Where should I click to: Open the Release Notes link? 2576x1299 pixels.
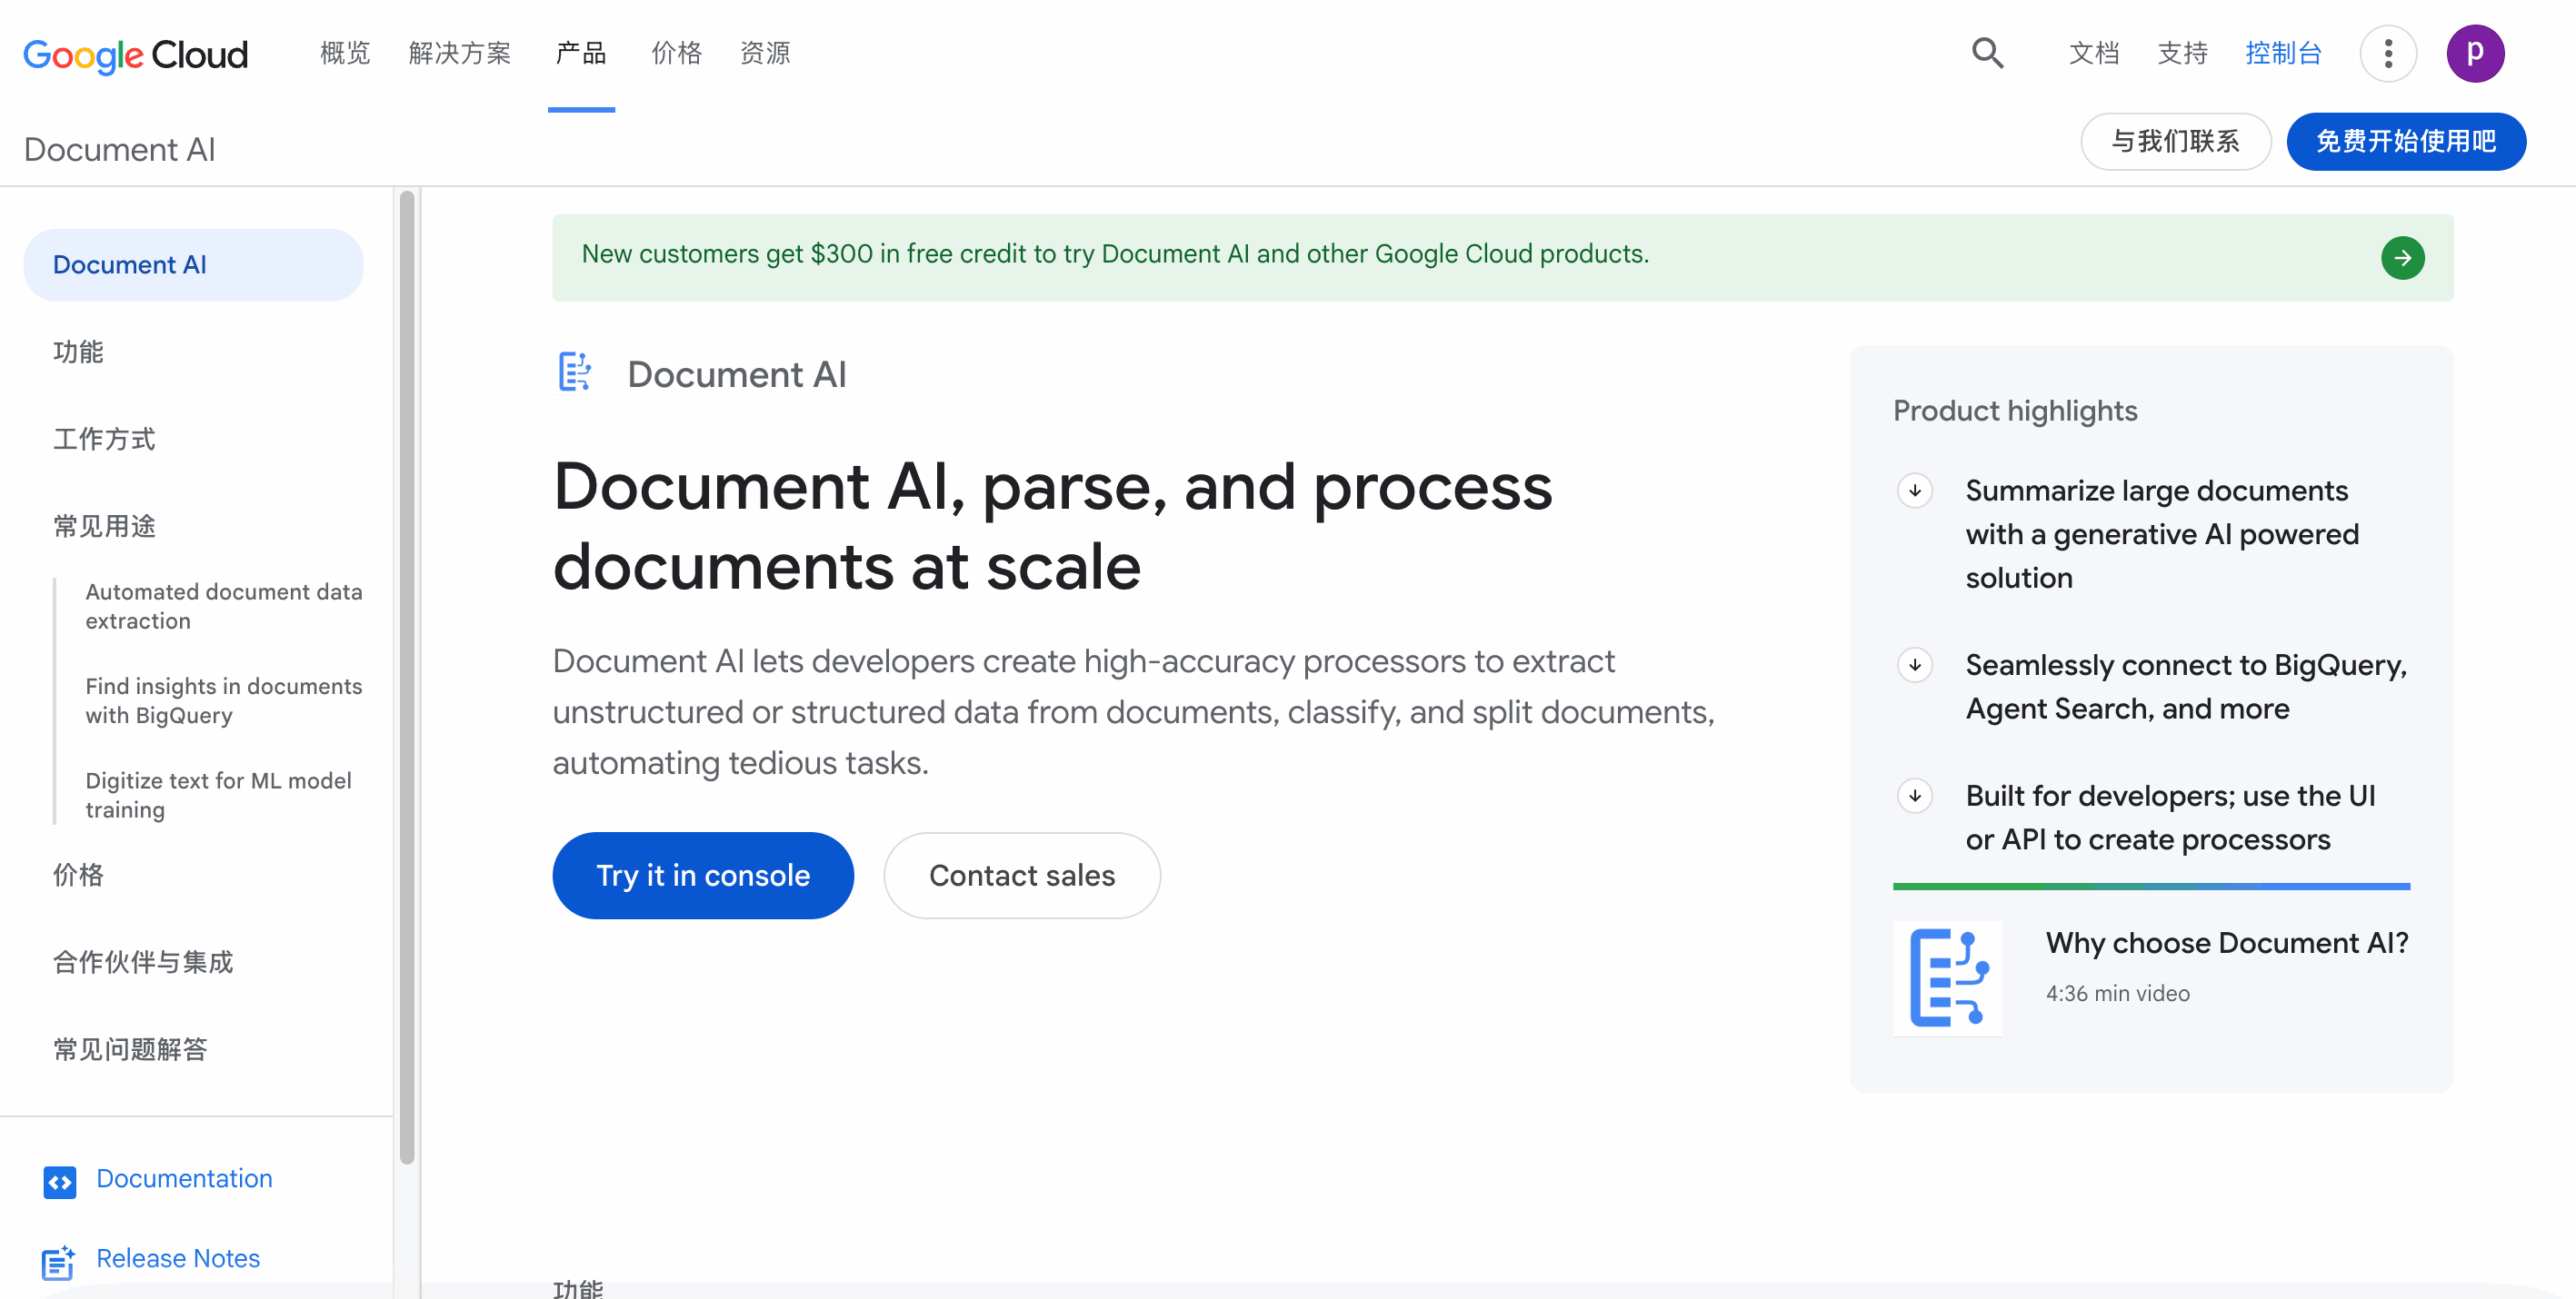pyautogui.click(x=178, y=1258)
